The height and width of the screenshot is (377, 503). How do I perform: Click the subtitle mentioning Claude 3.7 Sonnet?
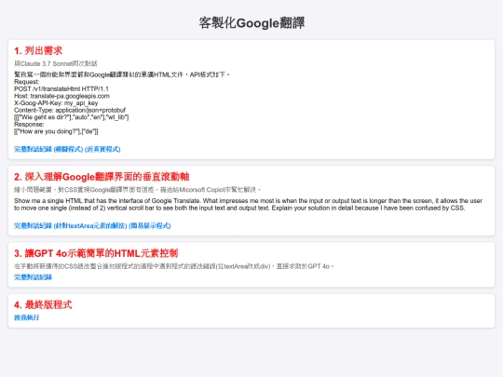(56, 63)
